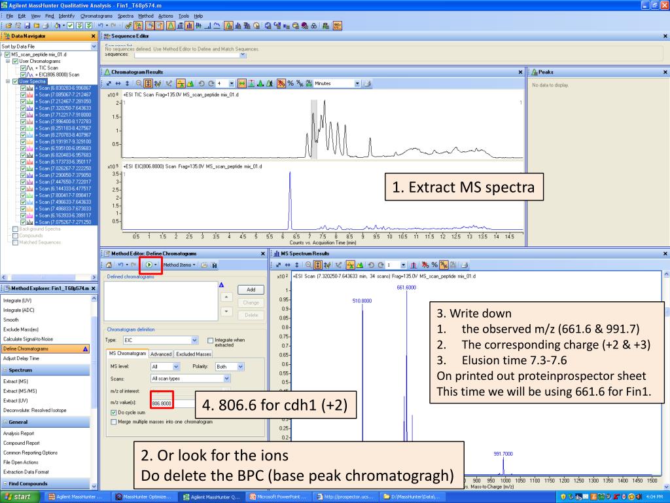Viewport: 670px width, 503px height.
Task: Toggle the User Spectra checkbox
Action: [16, 81]
